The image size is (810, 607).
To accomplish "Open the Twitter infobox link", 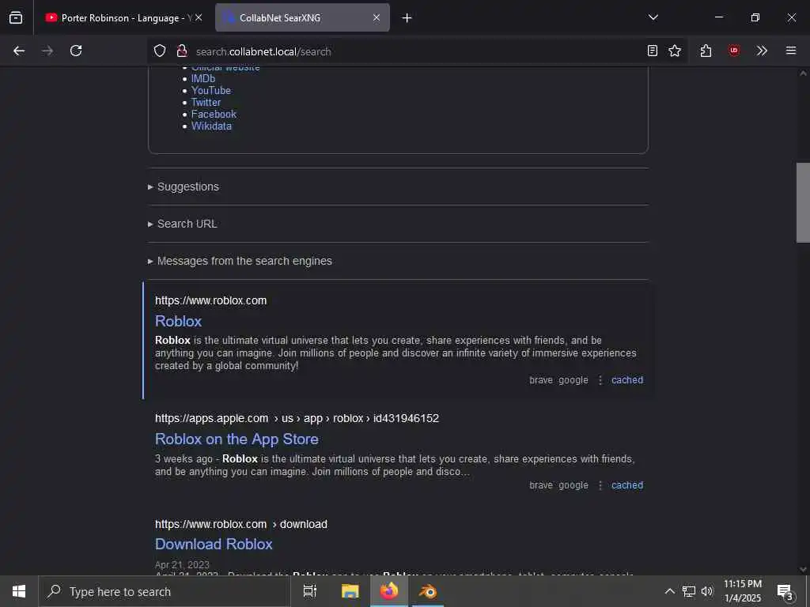I will coord(206,102).
